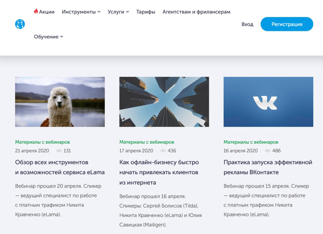Open the alpaca photo article thumbnail
323x234 pixels.
tap(60, 102)
